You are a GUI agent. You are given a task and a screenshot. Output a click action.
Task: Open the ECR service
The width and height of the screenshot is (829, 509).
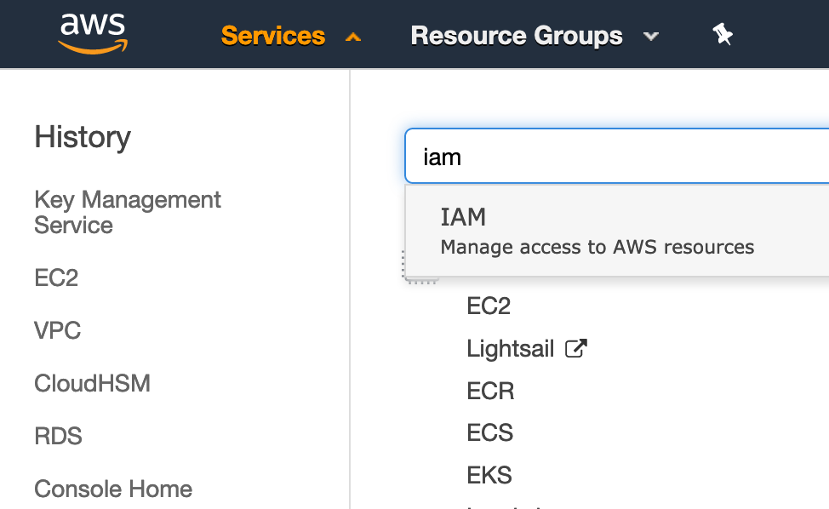click(490, 391)
